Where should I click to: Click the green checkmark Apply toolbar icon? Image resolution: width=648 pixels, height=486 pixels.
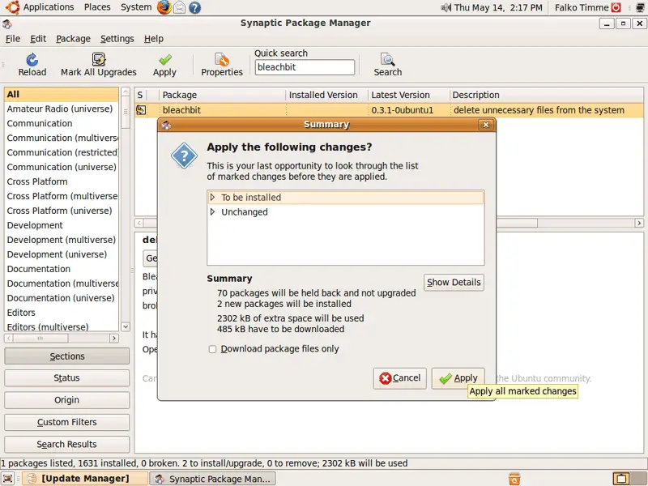164,60
